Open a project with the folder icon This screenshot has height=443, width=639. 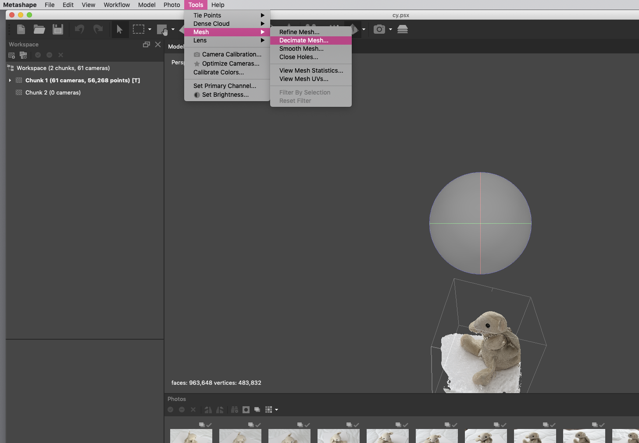[39, 29]
